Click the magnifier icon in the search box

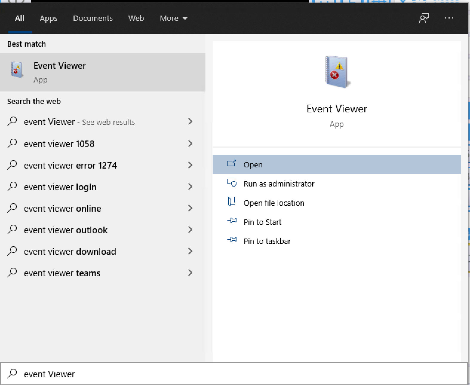pyautogui.click(x=12, y=374)
